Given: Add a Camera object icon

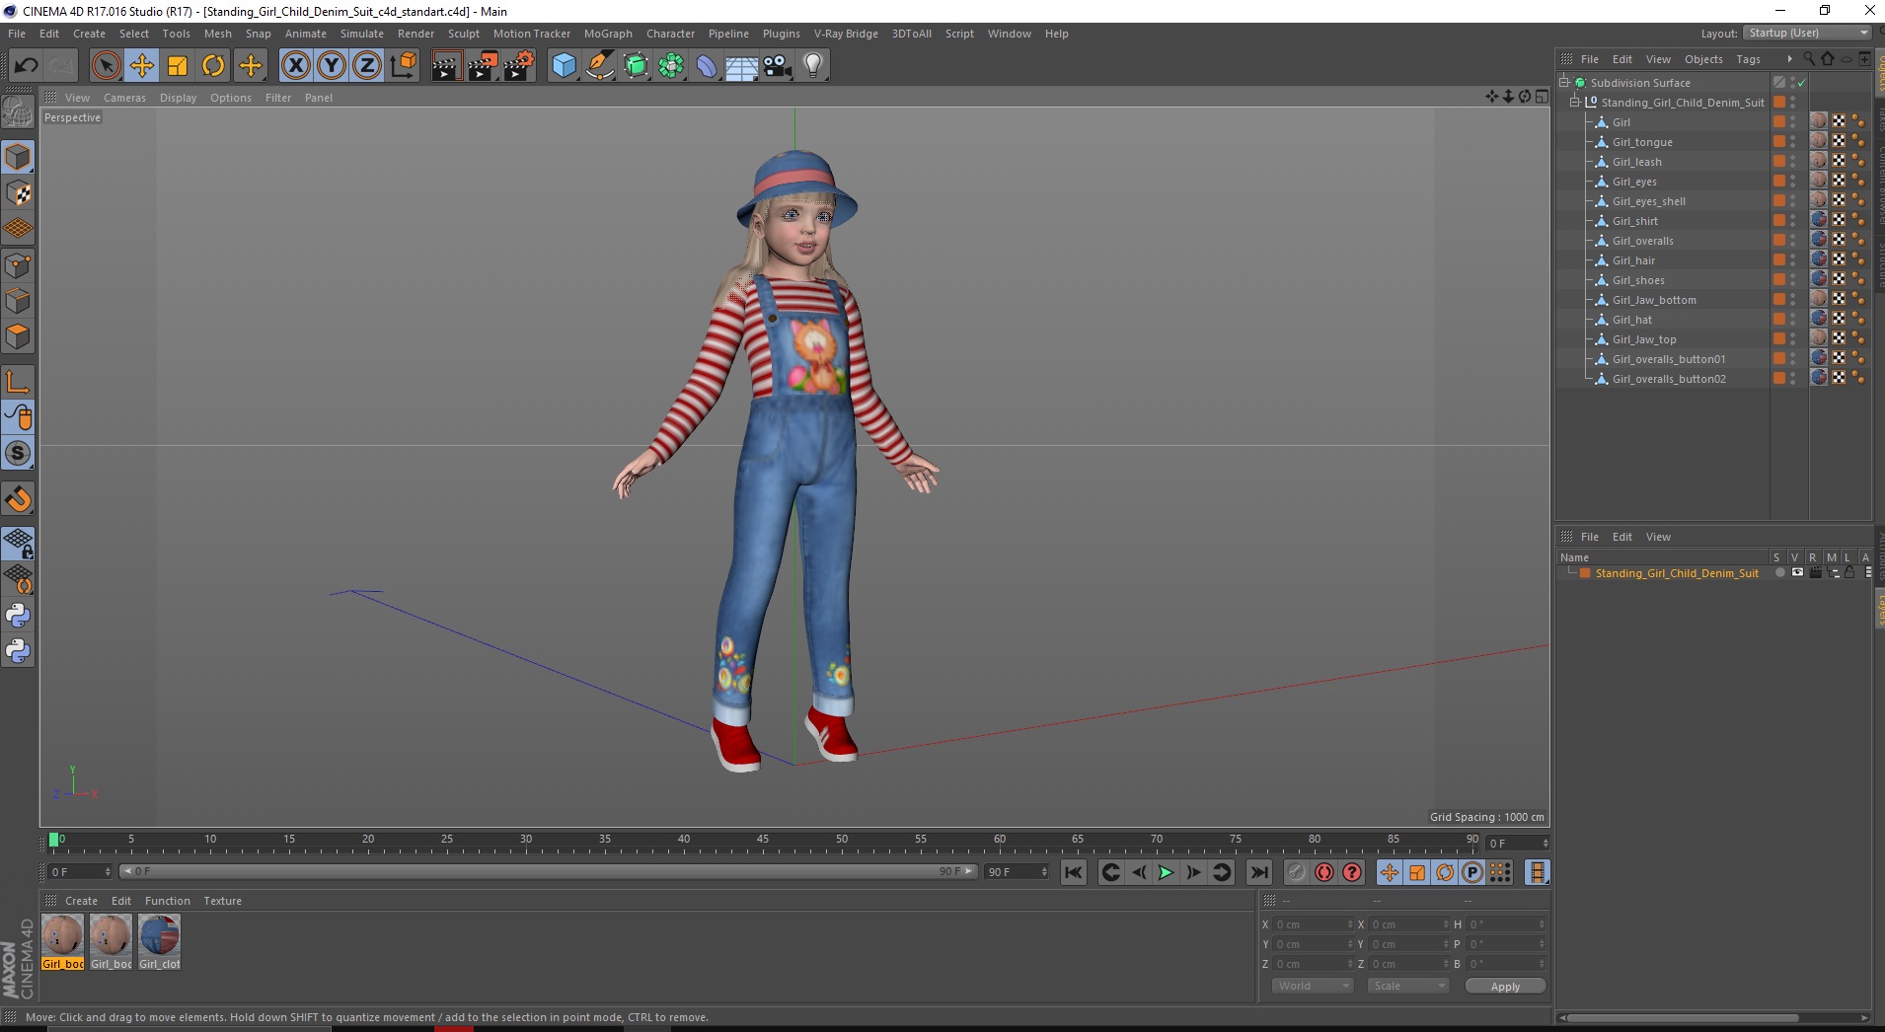Looking at the screenshot, I should 778,66.
